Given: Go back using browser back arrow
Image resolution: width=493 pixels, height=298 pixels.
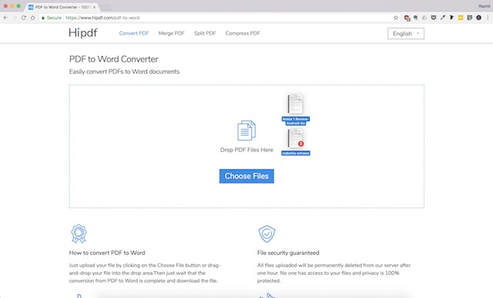Looking at the screenshot, I should [x=5, y=18].
